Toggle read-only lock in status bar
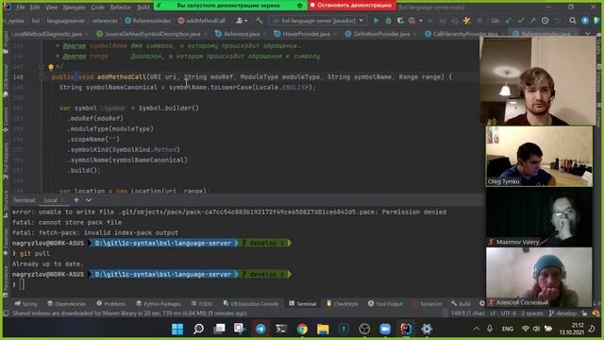Viewport: 604px width, 340px height. point(585,313)
